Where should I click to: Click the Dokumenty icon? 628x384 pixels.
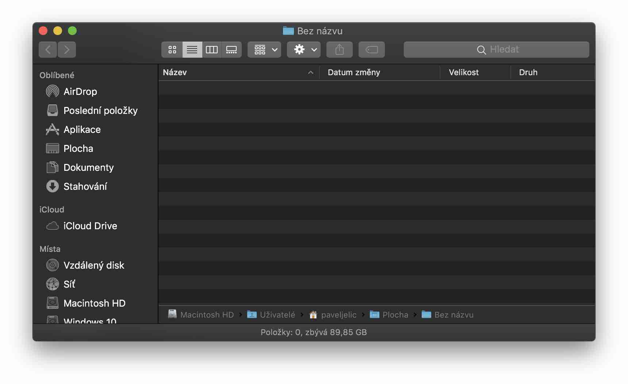coord(53,167)
